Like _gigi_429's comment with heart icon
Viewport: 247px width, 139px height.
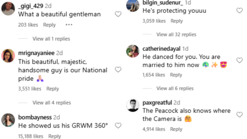tap(118, 14)
